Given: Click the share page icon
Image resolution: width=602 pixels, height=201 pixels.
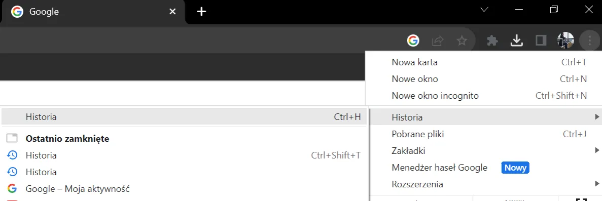Looking at the screenshot, I should [x=438, y=41].
